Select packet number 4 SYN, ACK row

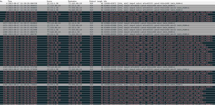coord(107,3)
